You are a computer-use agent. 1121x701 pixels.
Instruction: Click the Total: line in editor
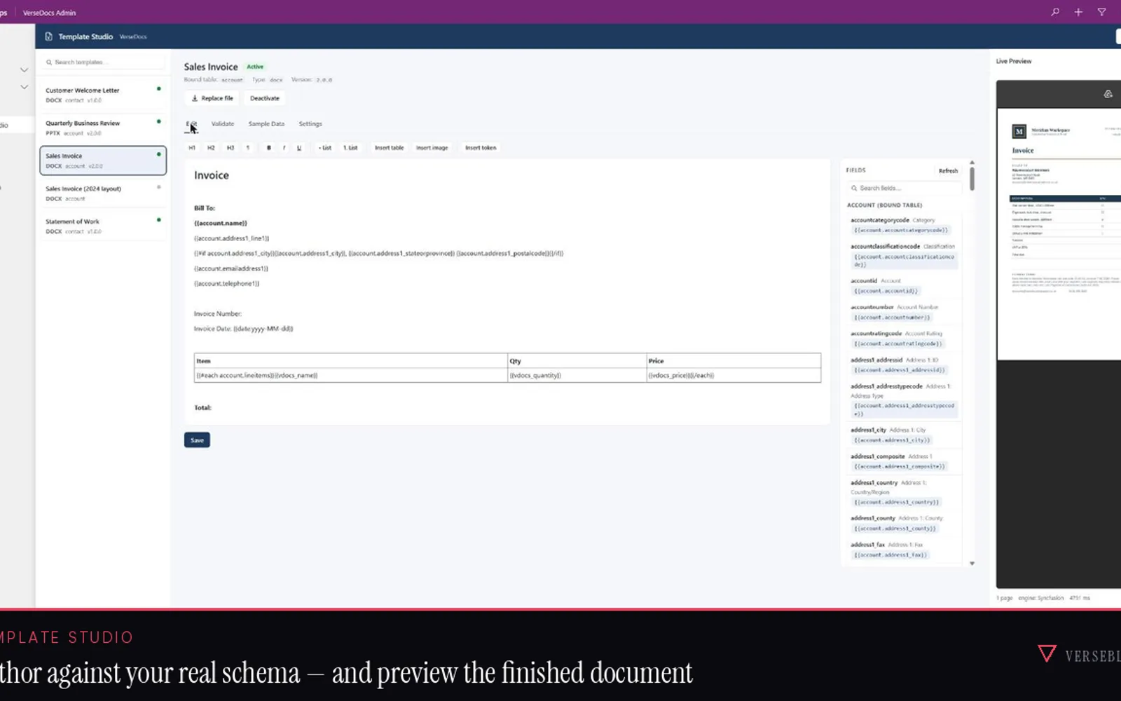click(202, 408)
